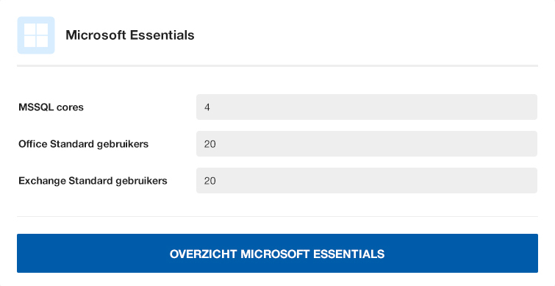Click the blue overview button text
The height and width of the screenshot is (286, 555).
click(277, 254)
